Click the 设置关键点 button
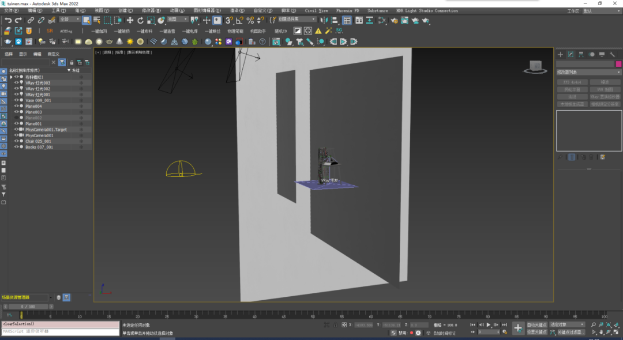Image resolution: width=623 pixels, height=340 pixels. coord(537,333)
